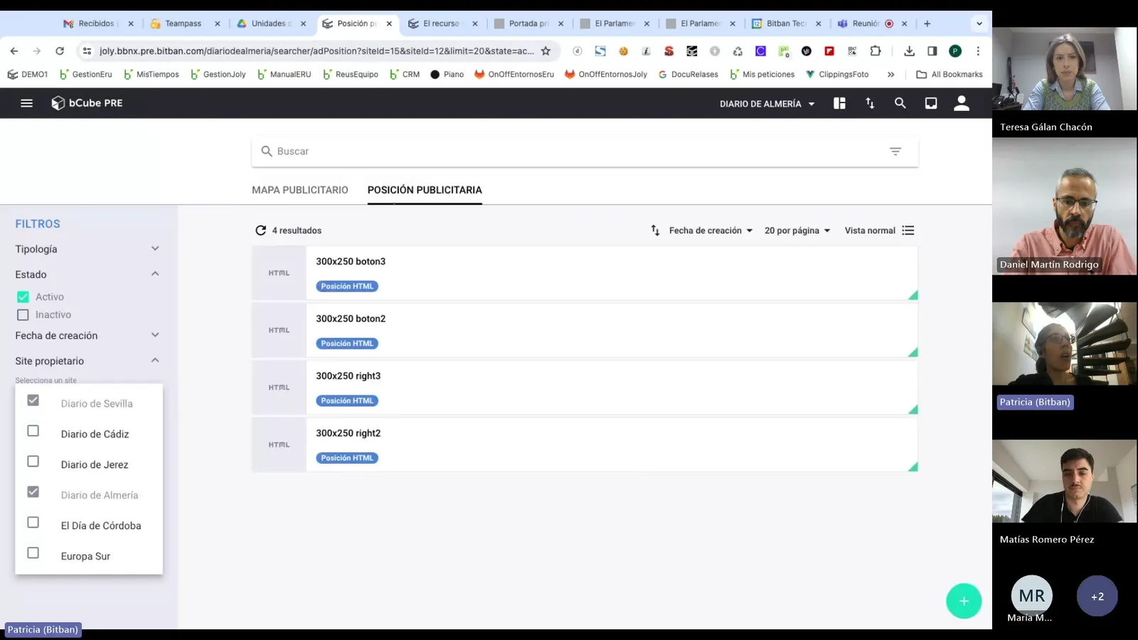This screenshot has width=1138, height=640.
Task: Click into the Buscar search field
Action: [569, 151]
